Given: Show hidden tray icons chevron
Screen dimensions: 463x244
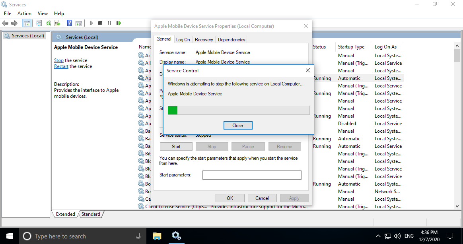Looking at the screenshot, I should click(x=378, y=236).
